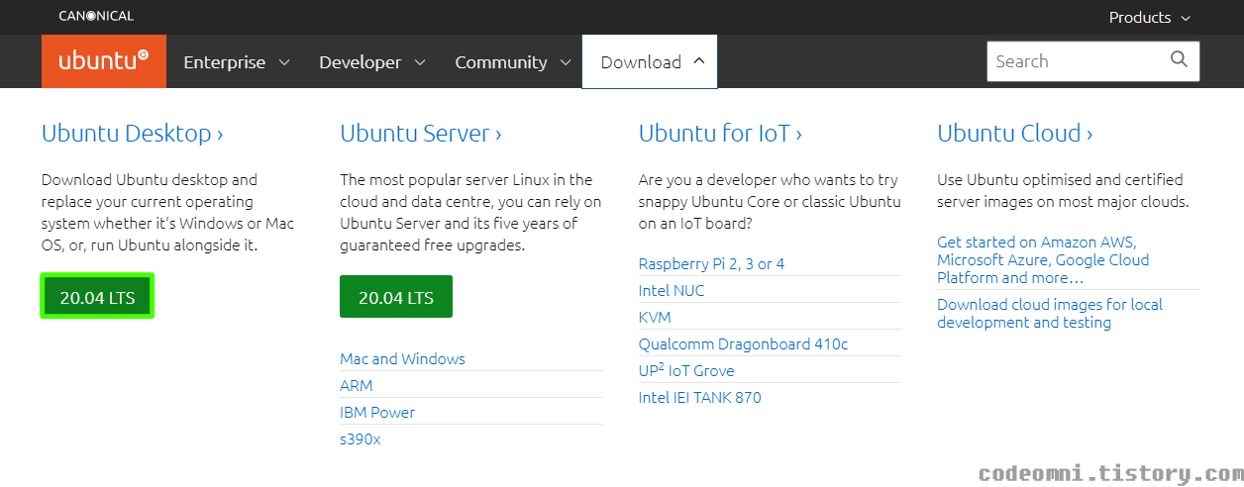
Task: Click the search magnifier icon
Action: pos(1179,59)
